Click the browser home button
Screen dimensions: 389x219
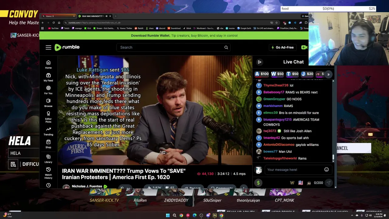coord(59,23)
